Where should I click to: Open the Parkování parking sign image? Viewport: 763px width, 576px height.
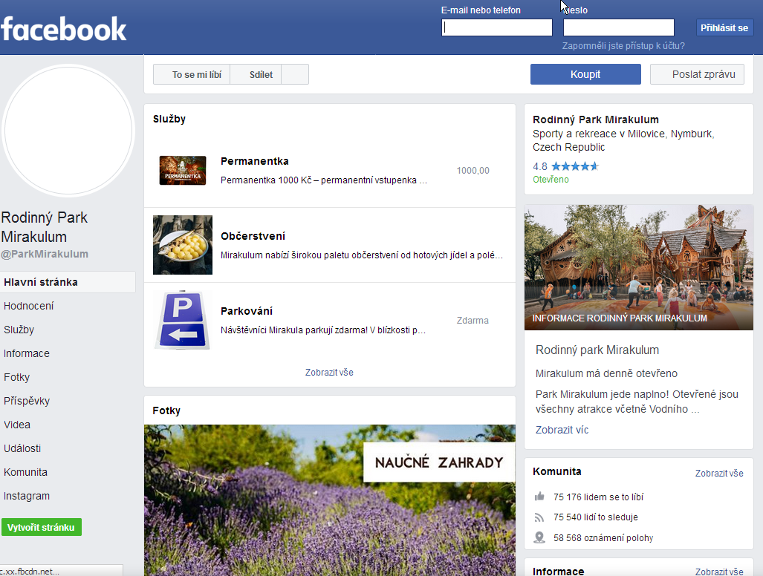[183, 320]
